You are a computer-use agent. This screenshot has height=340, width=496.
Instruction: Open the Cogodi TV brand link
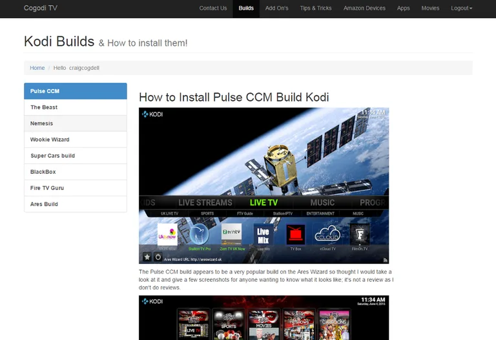(41, 8)
